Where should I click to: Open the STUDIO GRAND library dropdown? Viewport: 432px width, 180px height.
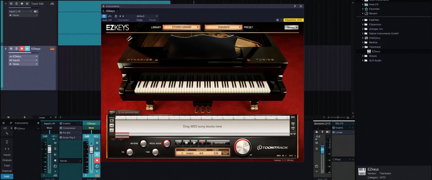point(181,27)
